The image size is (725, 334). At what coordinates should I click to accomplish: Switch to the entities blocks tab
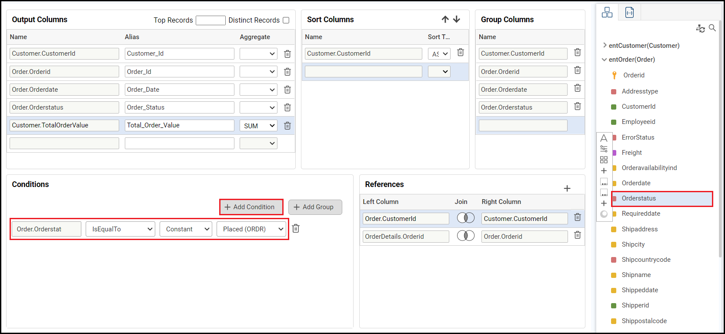tap(607, 13)
